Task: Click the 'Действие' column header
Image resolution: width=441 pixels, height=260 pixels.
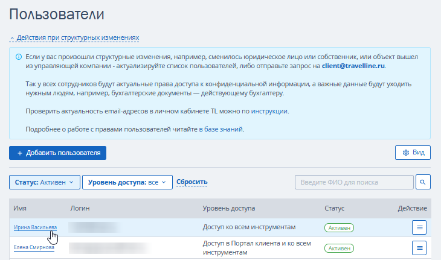Action: click(x=413, y=208)
